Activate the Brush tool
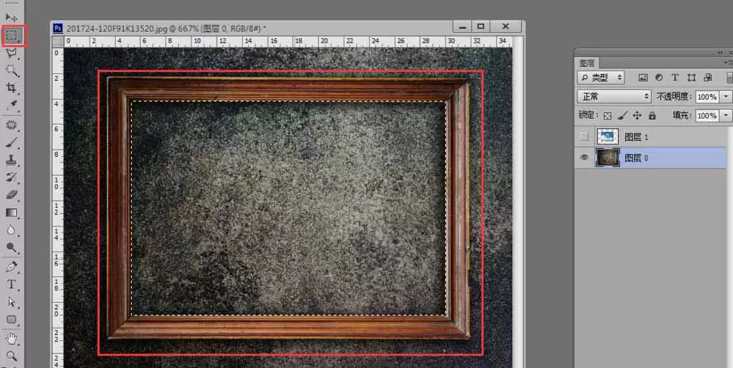 pos(12,142)
